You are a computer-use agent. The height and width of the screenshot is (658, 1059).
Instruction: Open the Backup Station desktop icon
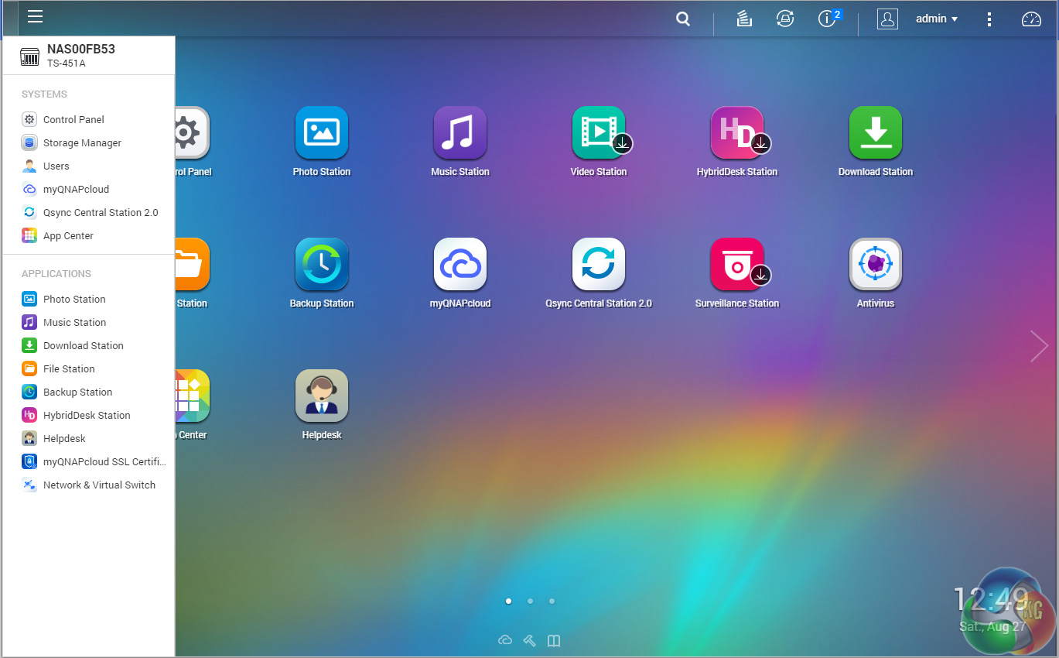(x=321, y=264)
